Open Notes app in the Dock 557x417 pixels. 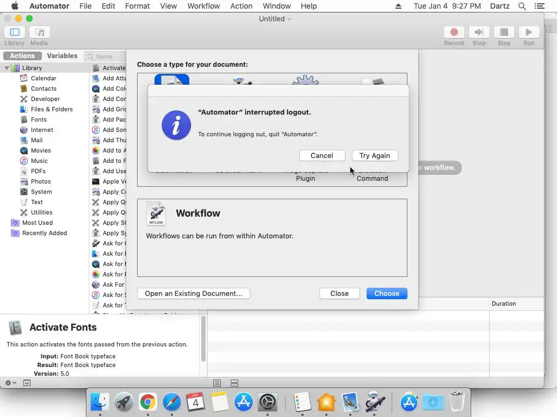(x=219, y=402)
